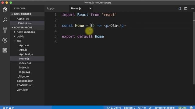Expand the public folder
This screenshot has width=195, height=109.
[21, 36]
